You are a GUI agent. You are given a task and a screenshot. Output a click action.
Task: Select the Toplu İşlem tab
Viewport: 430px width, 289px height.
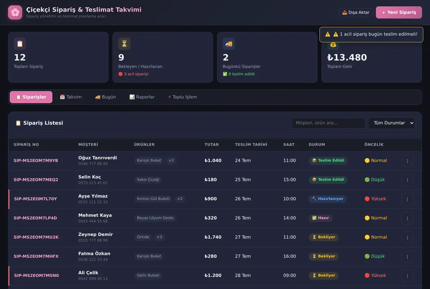(x=182, y=97)
